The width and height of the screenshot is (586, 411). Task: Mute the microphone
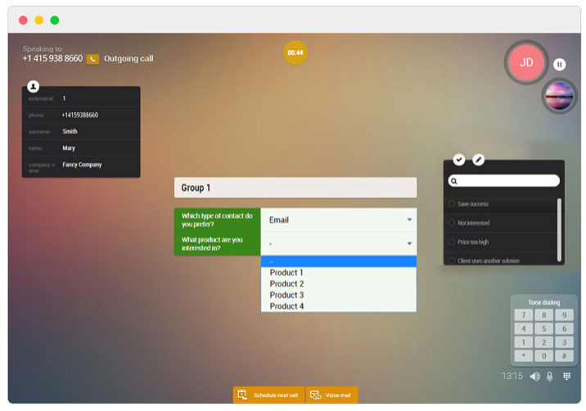549,376
